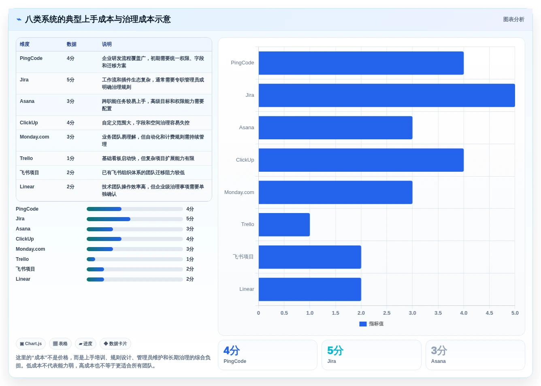Click the footnote starting 这里的“成本”不是价格
Viewport: 541px width, 386px height.
click(x=113, y=362)
